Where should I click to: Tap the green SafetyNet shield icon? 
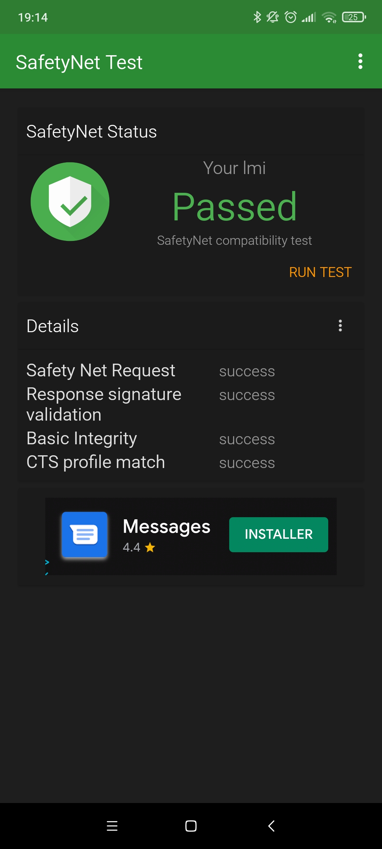pos(70,202)
